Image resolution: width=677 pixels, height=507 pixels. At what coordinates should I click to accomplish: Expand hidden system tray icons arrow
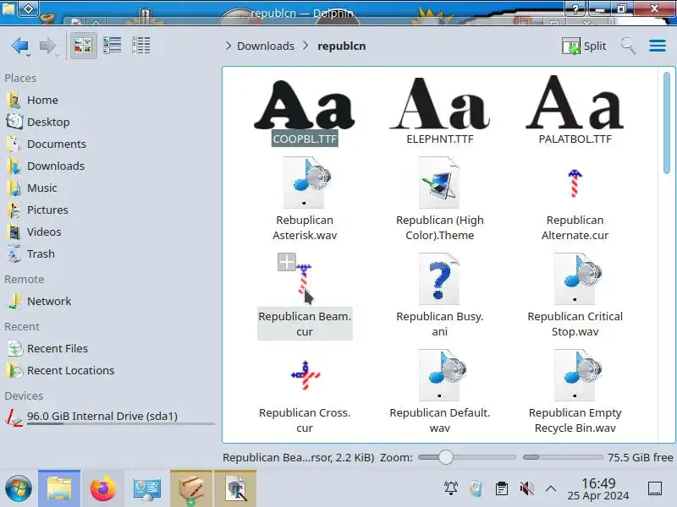point(551,488)
